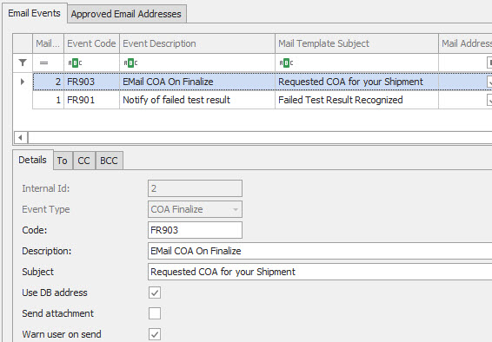
Task: Click the equals filter icon under Mail column
Action: click(44, 63)
